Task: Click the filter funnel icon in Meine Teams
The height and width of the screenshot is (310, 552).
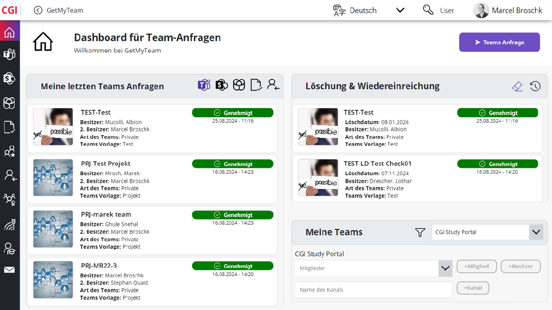Action: 420,233
